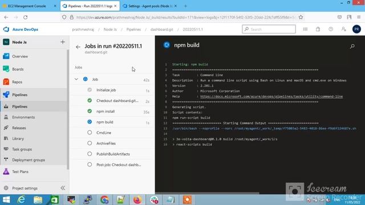365x205 pixels.
Task: Go back with the Jobs in run arrow
Action: (x=78, y=47)
